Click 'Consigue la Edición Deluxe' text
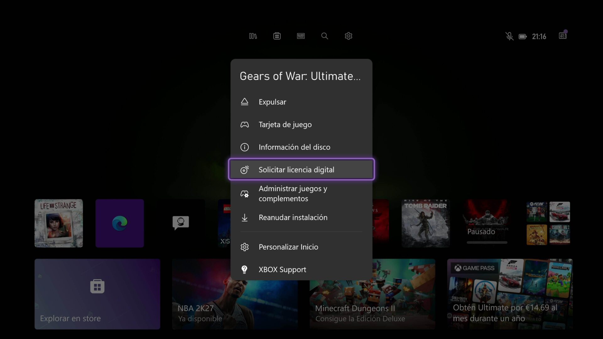 360,319
